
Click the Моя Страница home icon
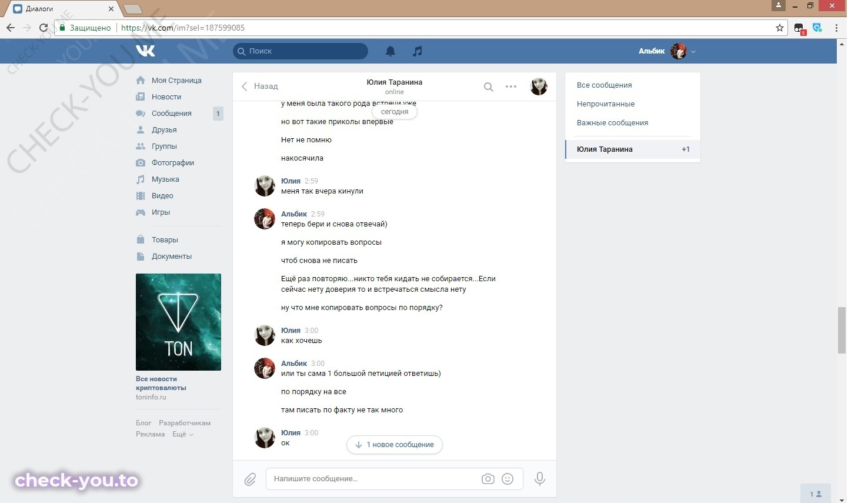point(141,81)
